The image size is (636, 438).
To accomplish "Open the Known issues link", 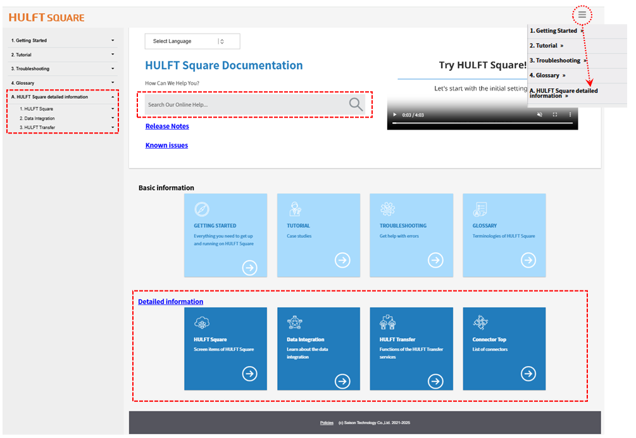I will (x=166, y=145).
